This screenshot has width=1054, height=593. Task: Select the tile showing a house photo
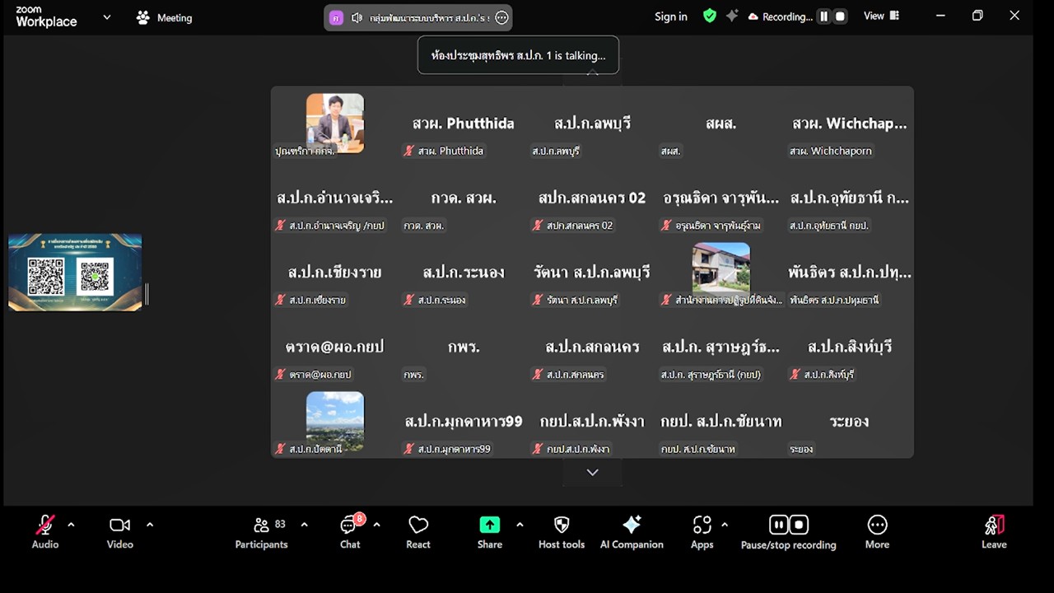(x=721, y=273)
